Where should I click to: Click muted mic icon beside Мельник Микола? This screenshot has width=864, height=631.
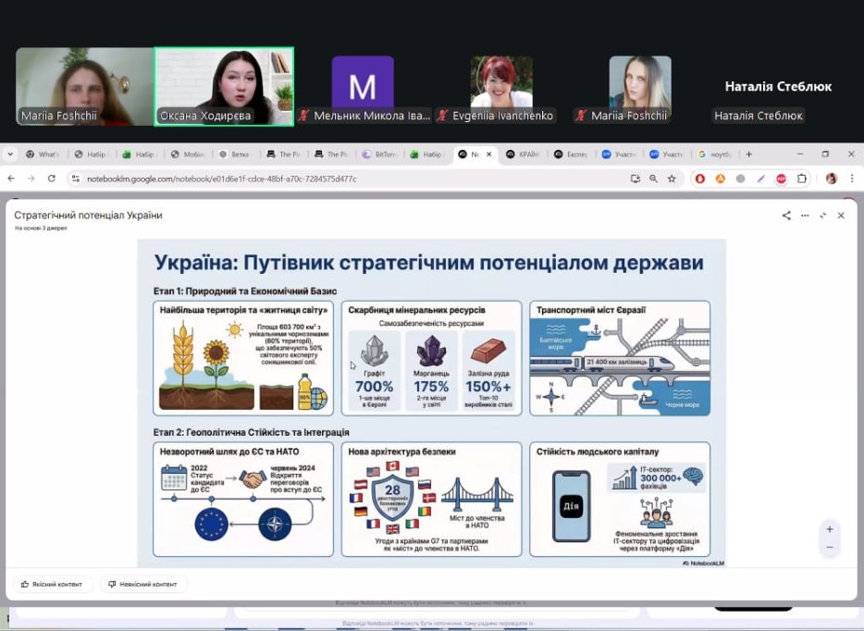click(x=303, y=115)
